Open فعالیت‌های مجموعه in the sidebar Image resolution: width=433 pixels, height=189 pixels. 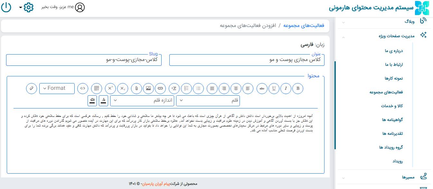click(x=386, y=92)
